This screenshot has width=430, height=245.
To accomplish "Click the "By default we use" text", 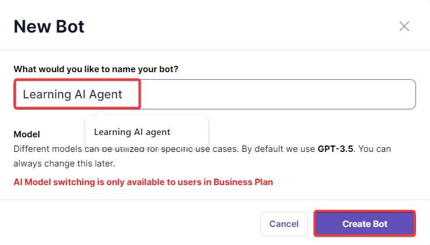I will [x=279, y=149].
